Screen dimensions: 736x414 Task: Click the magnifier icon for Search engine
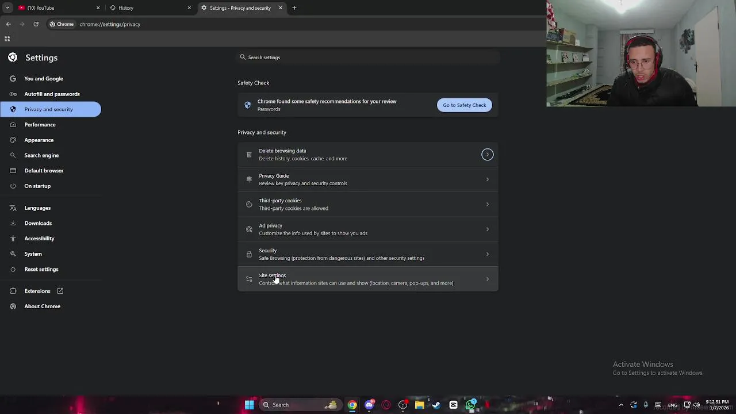13,155
